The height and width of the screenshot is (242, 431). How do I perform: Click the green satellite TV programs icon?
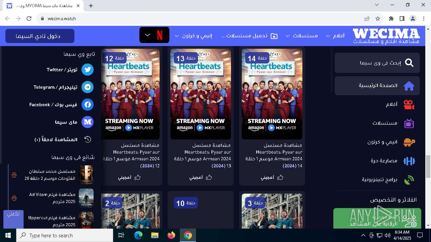tap(409, 180)
